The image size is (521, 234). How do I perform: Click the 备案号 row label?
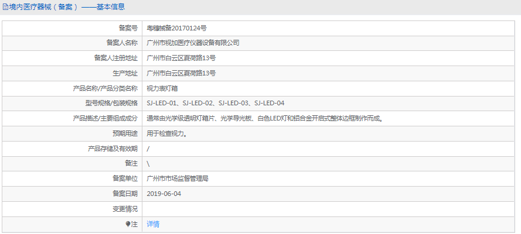(x=128, y=28)
